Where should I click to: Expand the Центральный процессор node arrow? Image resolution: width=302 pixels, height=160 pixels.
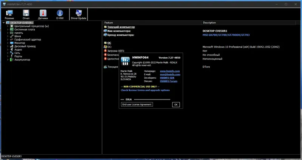(x=8, y=26)
